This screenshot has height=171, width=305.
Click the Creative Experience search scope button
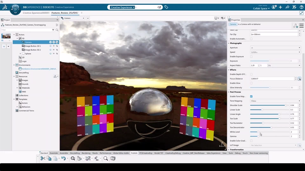pyautogui.click(x=122, y=7)
